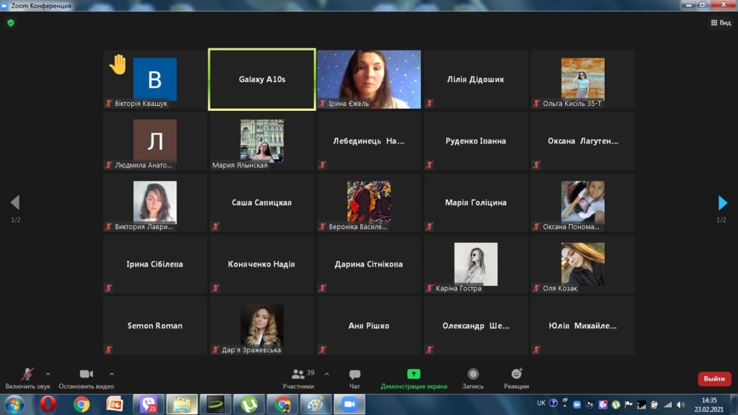
Task: Expand participants options arrow
Action: point(326,374)
